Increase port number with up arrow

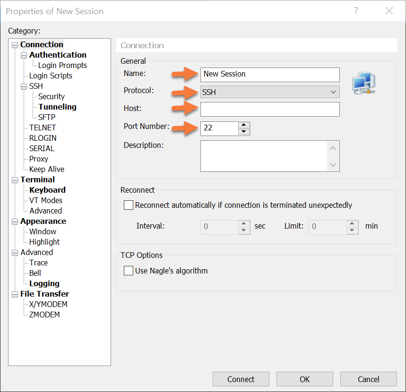point(244,125)
